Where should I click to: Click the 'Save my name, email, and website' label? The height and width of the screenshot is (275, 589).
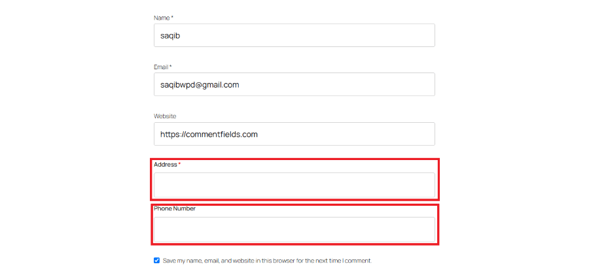[x=267, y=261]
